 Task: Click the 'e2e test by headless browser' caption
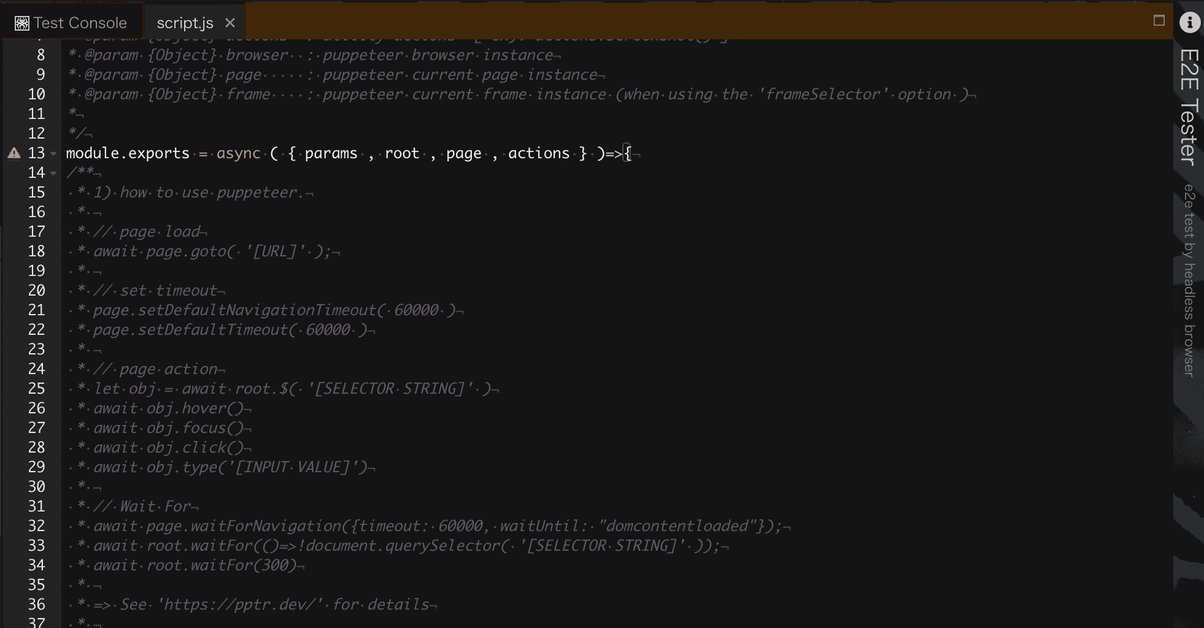click(x=1189, y=280)
